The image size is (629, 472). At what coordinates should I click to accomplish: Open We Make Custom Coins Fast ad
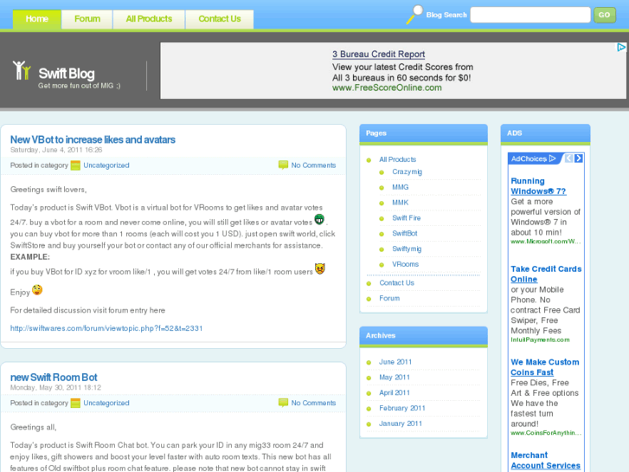pos(545,367)
